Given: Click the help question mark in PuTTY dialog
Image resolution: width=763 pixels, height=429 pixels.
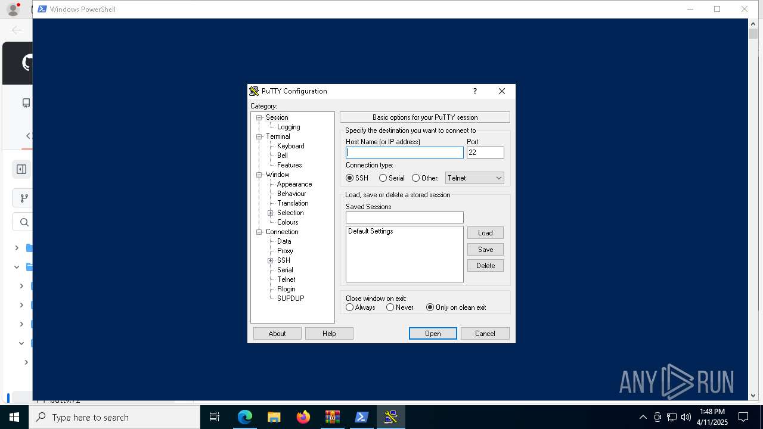Looking at the screenshot, I should tap(475, 91).
